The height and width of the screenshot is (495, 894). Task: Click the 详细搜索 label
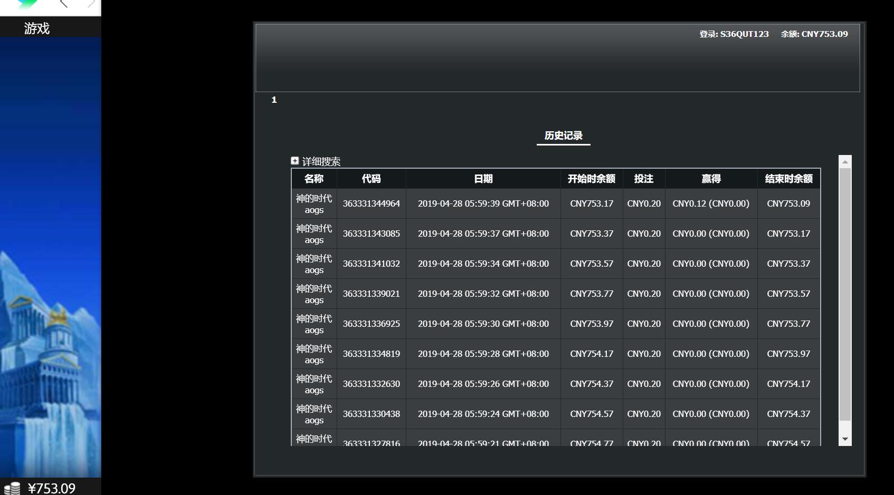[321, 161]
